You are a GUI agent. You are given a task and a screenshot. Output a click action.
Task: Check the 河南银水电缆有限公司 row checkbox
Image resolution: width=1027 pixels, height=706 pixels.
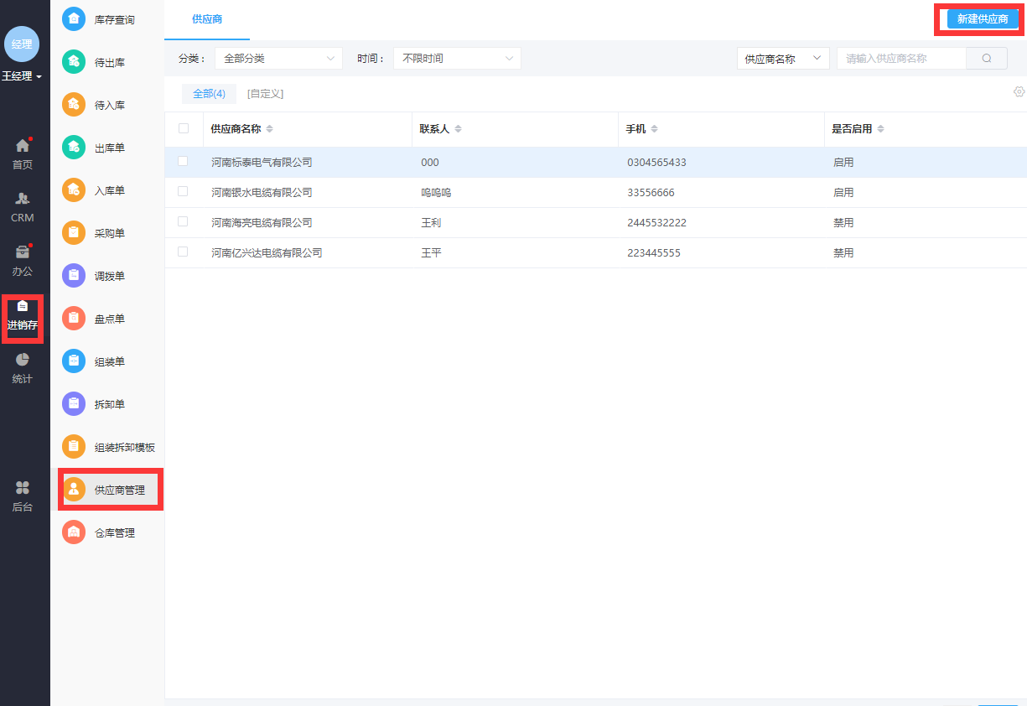coord(183,191)
